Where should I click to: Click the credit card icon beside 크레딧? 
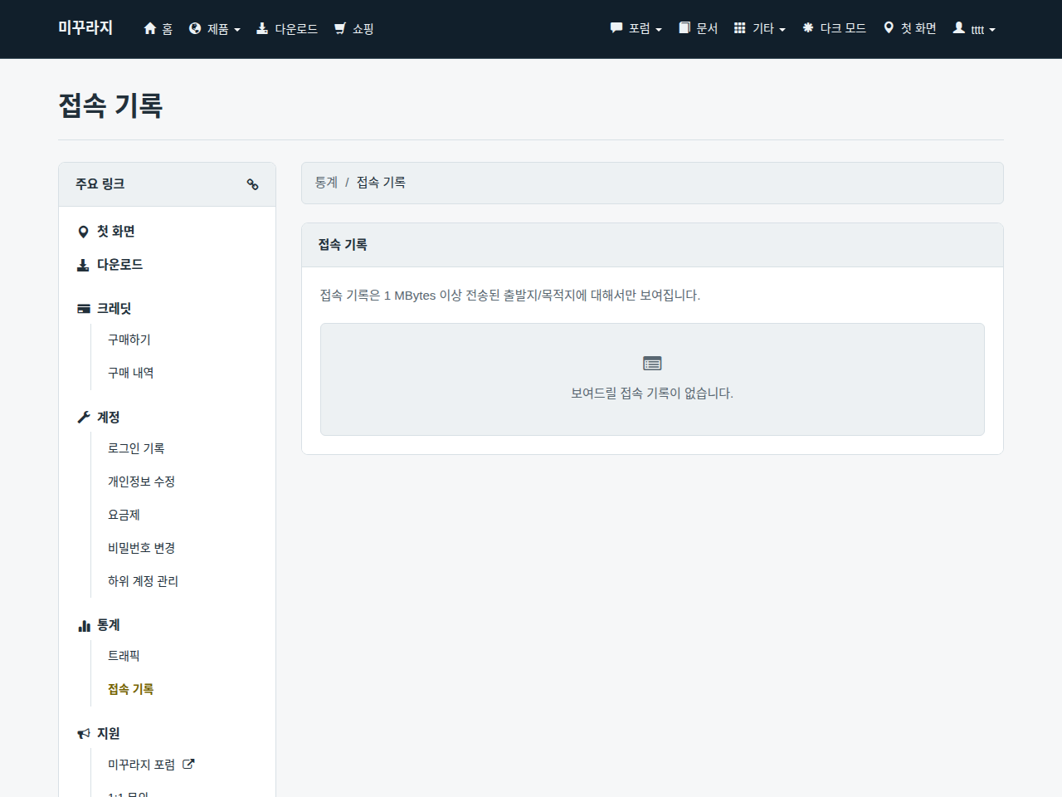click(x=84, y=309)
